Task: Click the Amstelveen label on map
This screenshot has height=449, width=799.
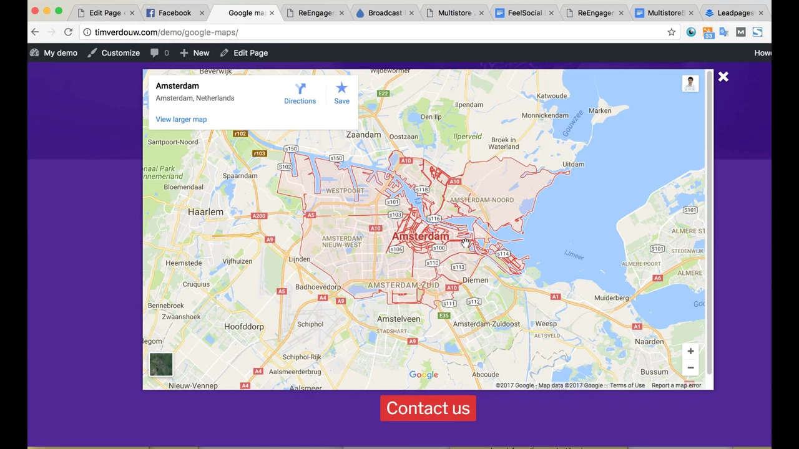Action: [398, 319]
